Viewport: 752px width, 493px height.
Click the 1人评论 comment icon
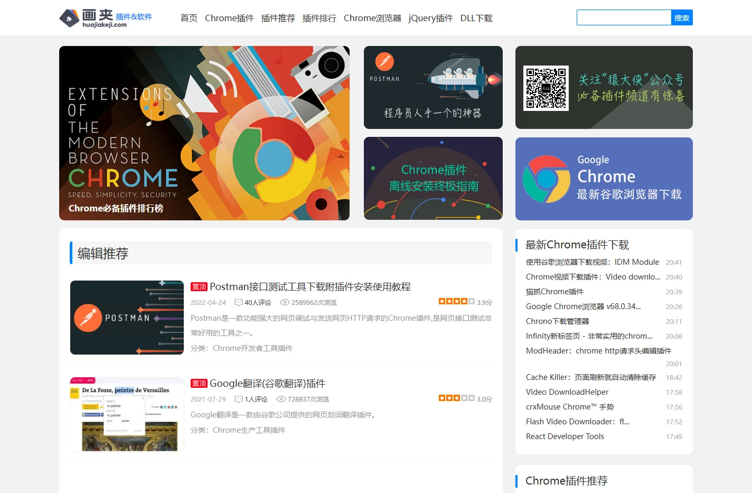[x=239, y=399]
